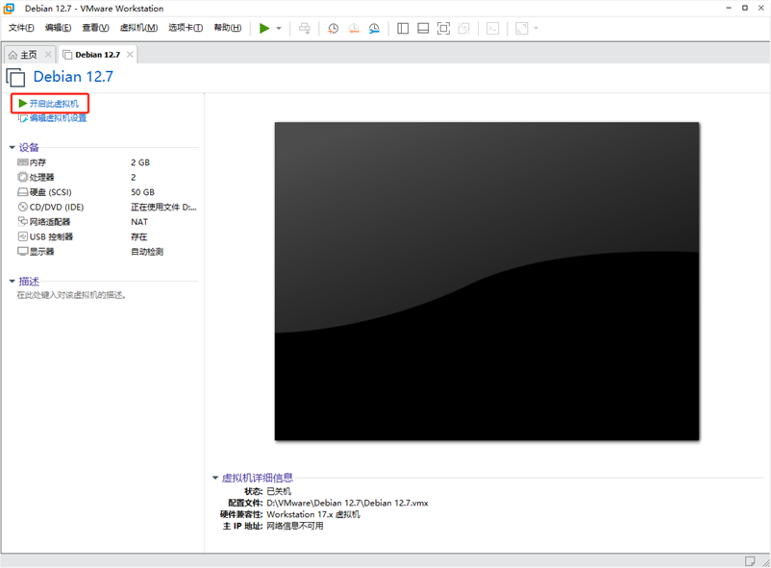771x568 pixels.
Task: Open the 文件(F) menu
Action: coord(21,28)
